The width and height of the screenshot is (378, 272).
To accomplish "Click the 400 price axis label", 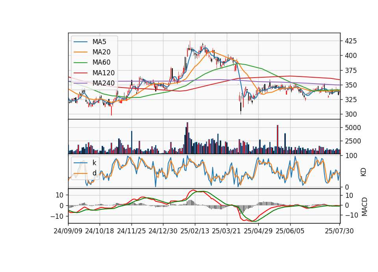I will (x=351, y=56).
